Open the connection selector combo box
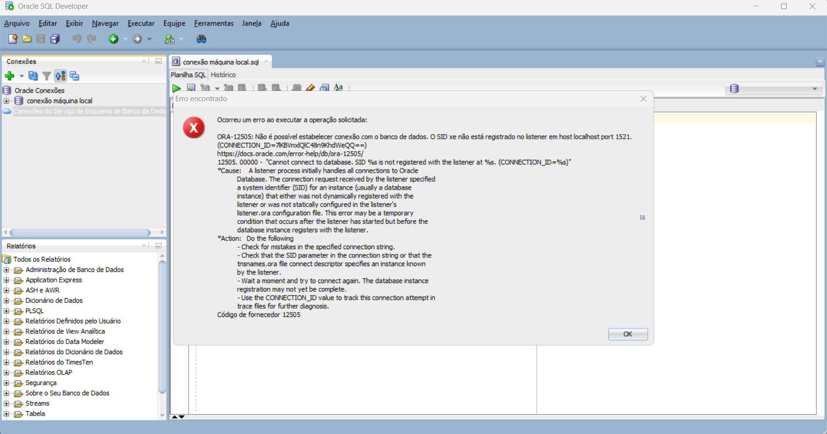This screenshot has height=434, width=827. coord(774,89)
